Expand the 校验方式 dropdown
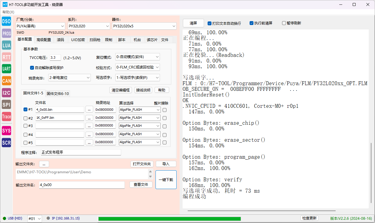 (x=138, y=67)
